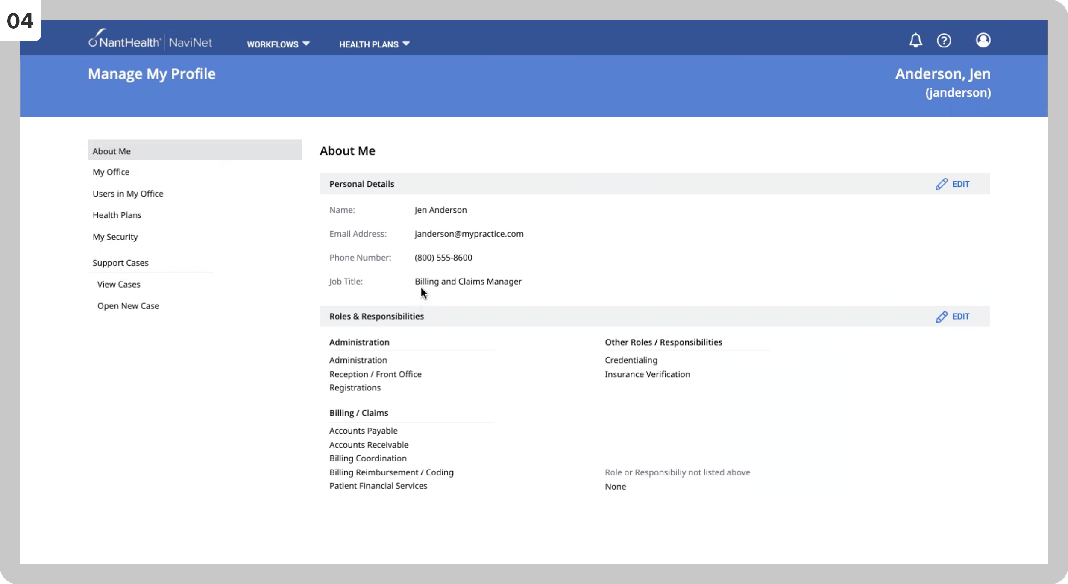Click the Roles & Responsibilities section title
The width and height of the screenshot is (1068, 584).
click(x=376, y=317)
